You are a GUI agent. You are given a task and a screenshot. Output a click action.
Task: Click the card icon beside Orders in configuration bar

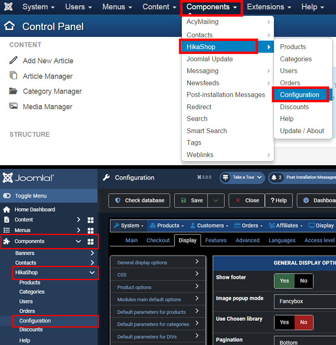(237, 226)
